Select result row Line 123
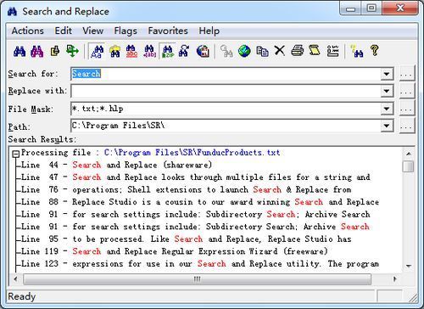Viewport: 424px width, 309px height. pos(200,264)
